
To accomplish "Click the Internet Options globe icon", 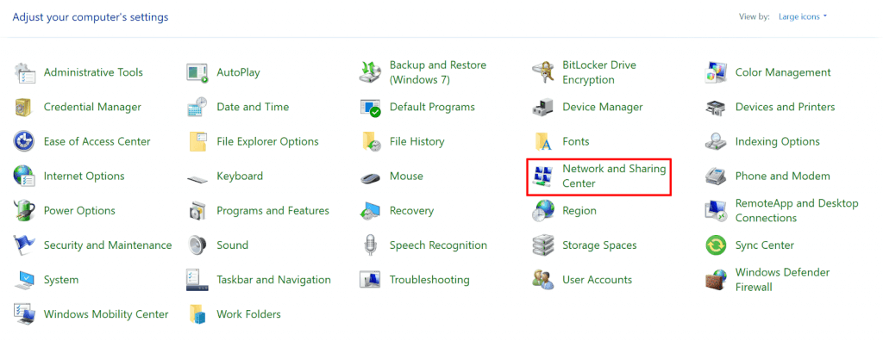I will (x=23, y=177).
